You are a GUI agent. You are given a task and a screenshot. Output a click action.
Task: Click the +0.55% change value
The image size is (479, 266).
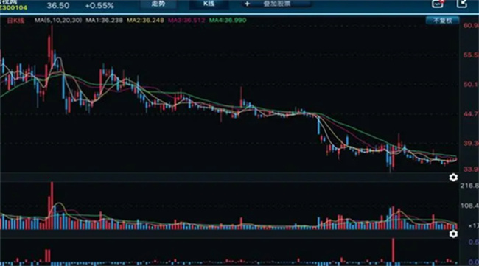pos(99,5)
